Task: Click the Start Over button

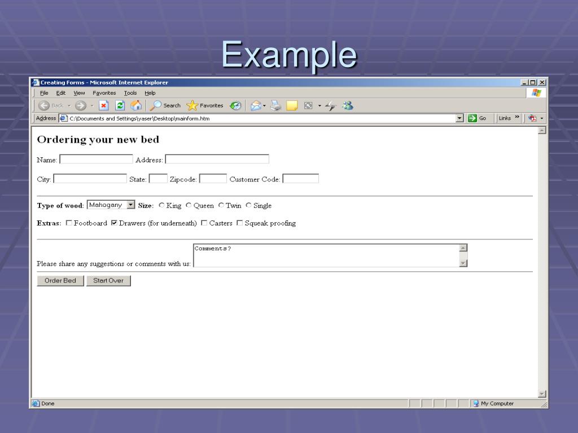Action: (108, 281)
